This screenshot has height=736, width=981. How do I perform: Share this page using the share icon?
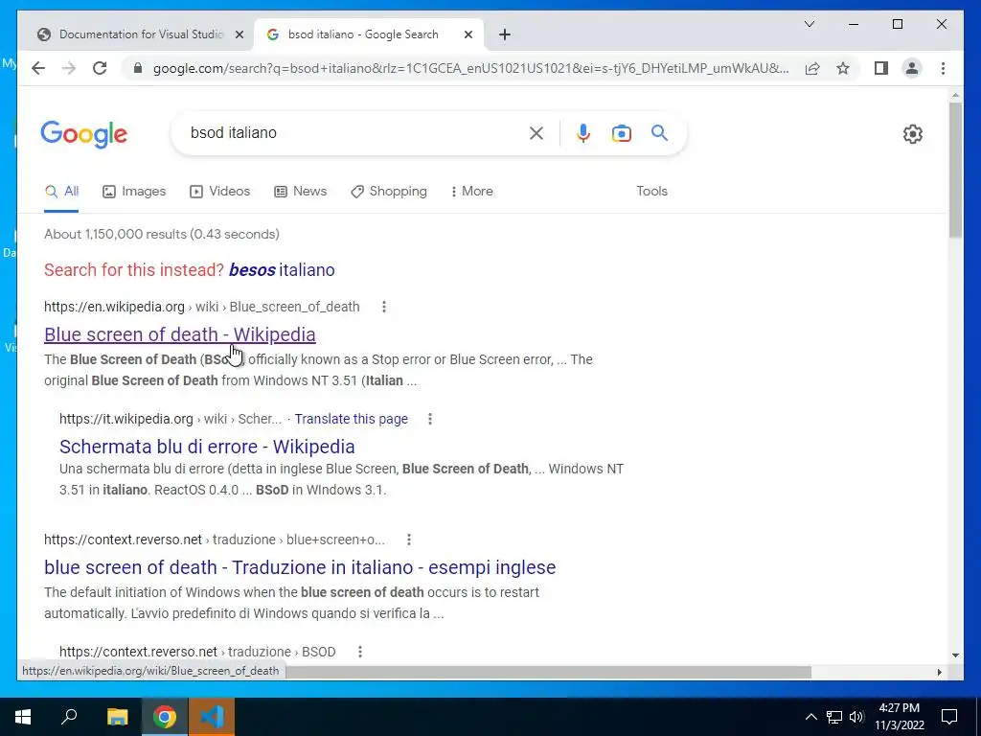pos(812,68)
